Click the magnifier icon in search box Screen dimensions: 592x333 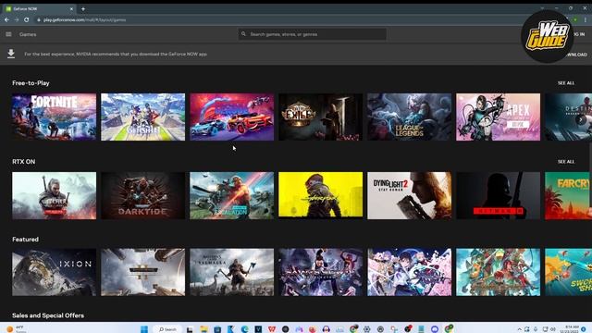(x=243, y=34)
